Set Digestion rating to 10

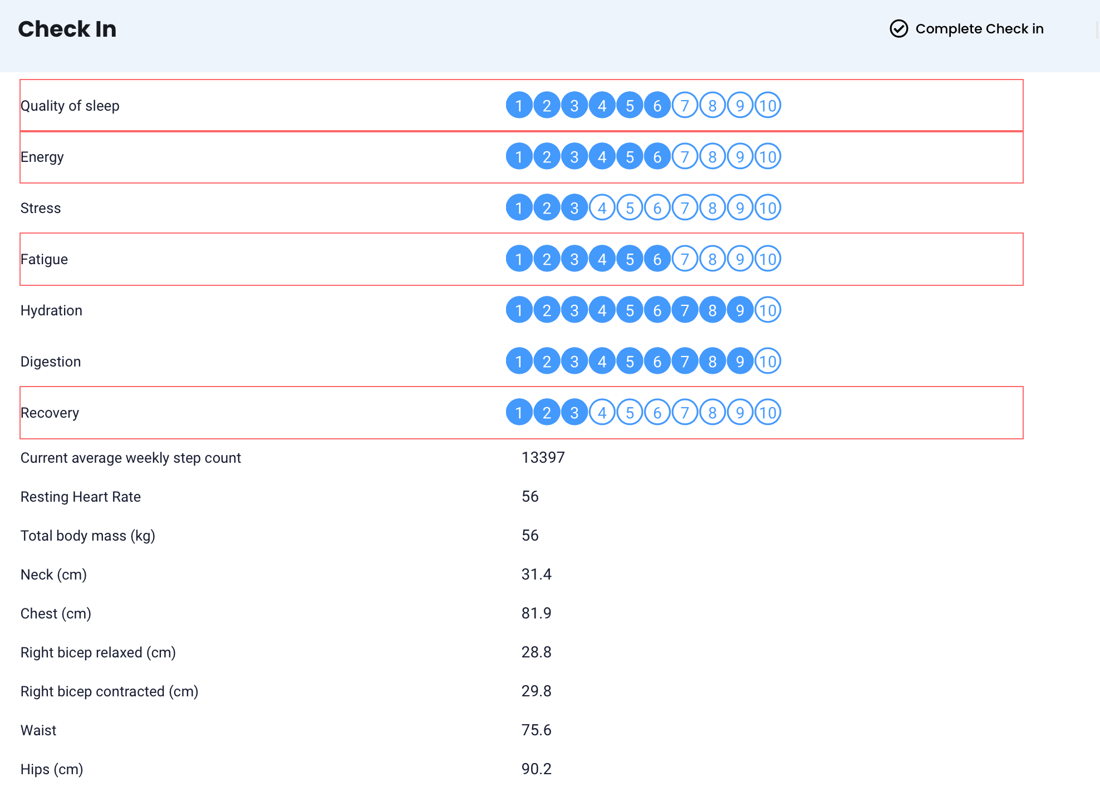(768, 362)
